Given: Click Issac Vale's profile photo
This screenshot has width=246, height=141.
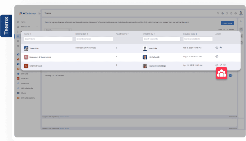Looking at the screenshot, I should 145,49.
